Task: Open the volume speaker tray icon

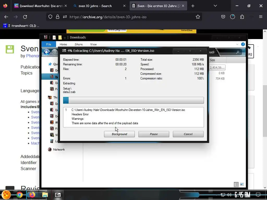Action: point(229,195)
